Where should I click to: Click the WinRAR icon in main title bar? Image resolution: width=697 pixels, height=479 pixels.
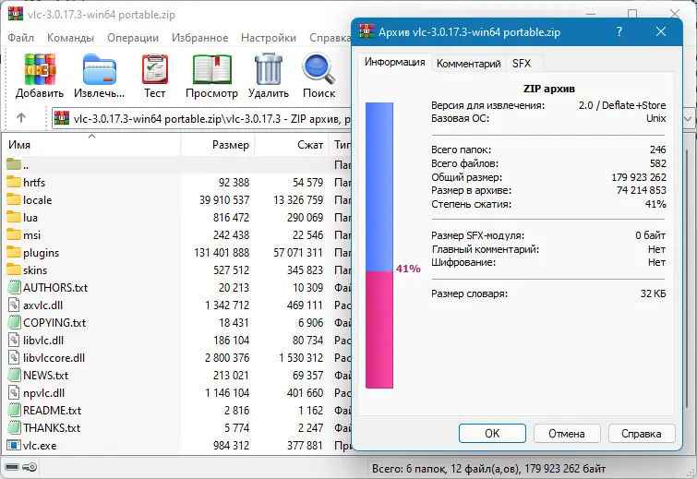[16, 13]
